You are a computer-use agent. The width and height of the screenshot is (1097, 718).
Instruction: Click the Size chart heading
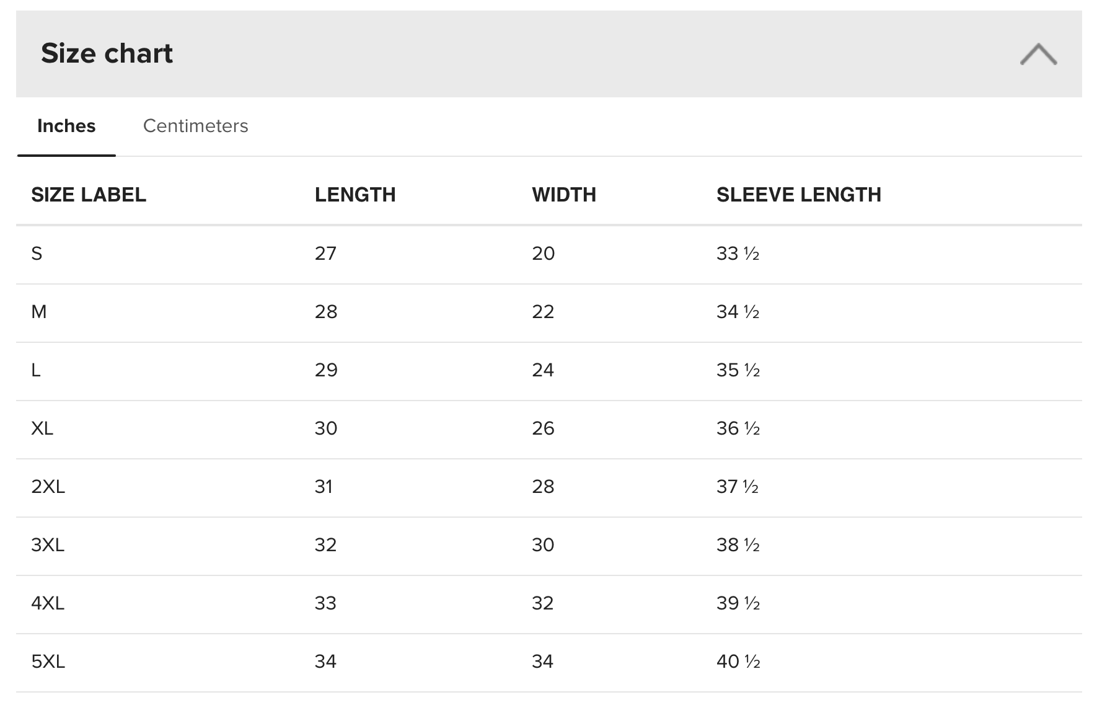pyautogui.click(x=107, y=53)
